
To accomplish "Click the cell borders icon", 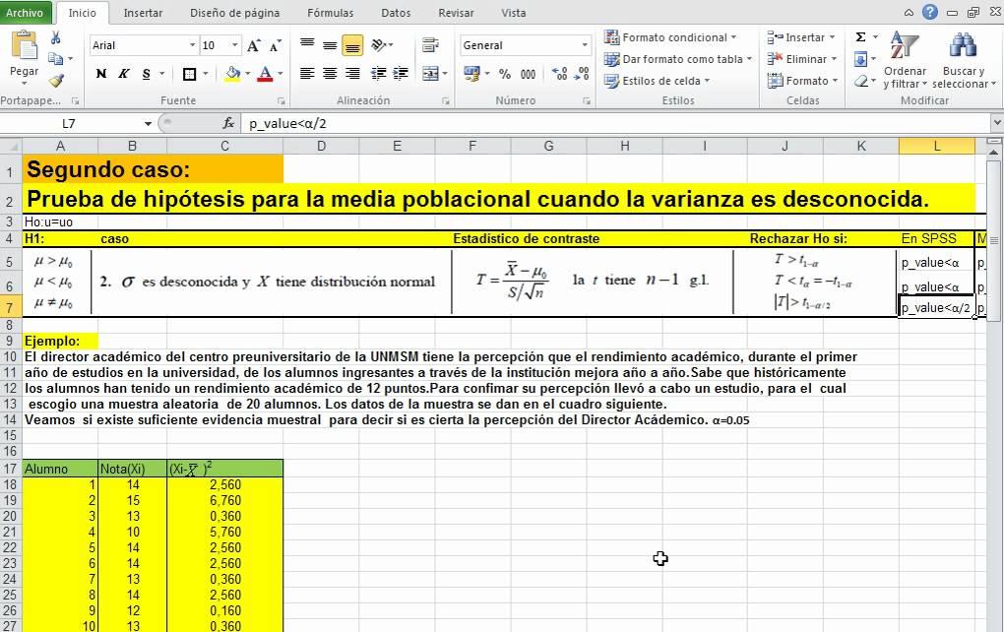I will (190, 74).
